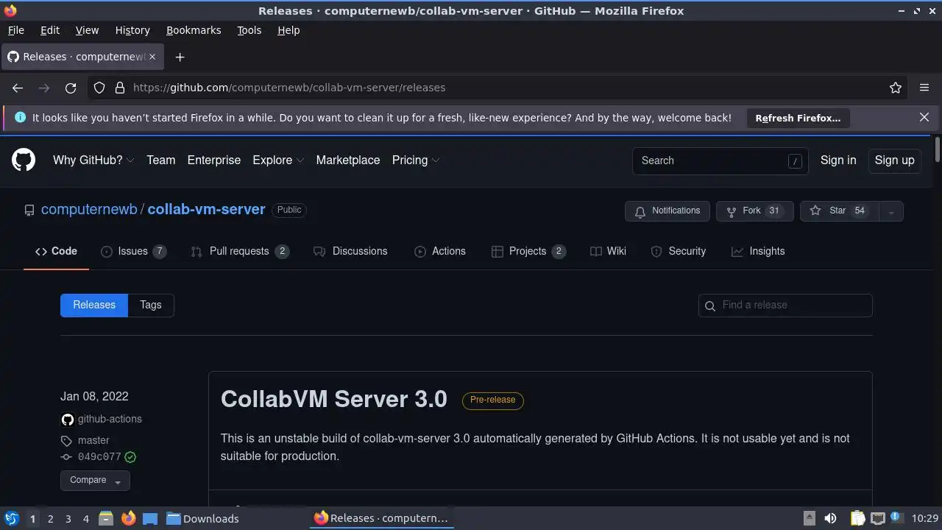
Task: Open the volume control in the system tray
Action: 830,518
